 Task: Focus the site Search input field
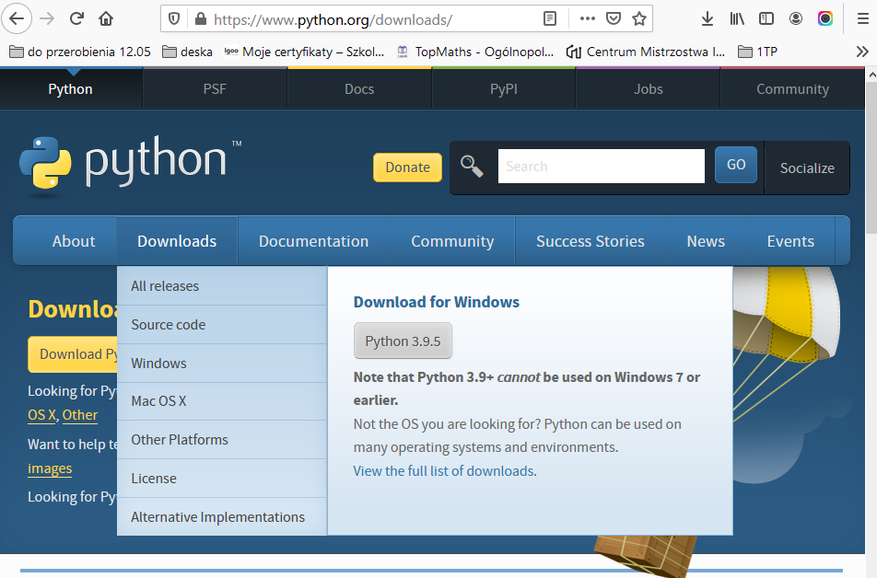(x=602, y=166)
